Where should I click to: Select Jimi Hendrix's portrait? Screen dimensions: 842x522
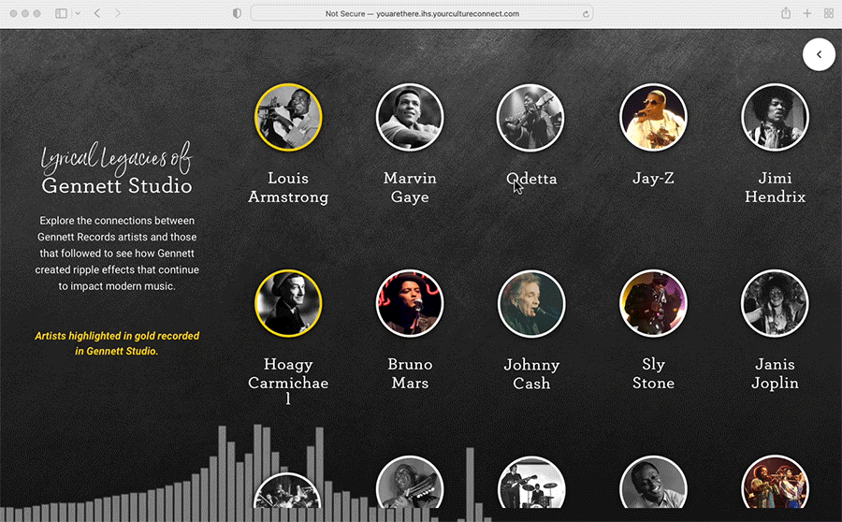tap(775, 117)
